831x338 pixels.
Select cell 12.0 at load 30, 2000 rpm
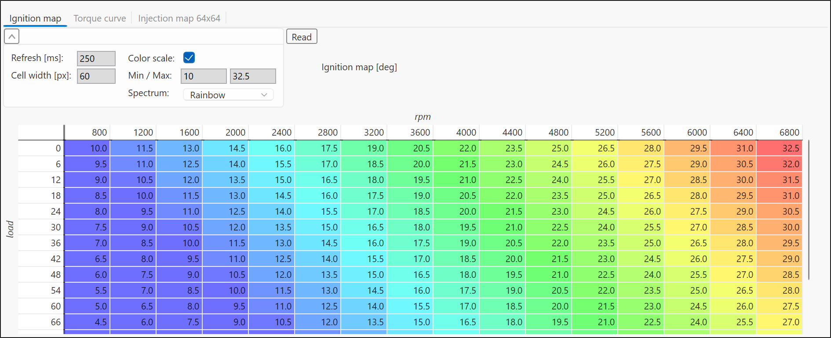(x=226, y=227)
